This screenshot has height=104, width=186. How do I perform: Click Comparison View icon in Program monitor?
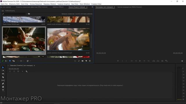(x=167, y=61)
